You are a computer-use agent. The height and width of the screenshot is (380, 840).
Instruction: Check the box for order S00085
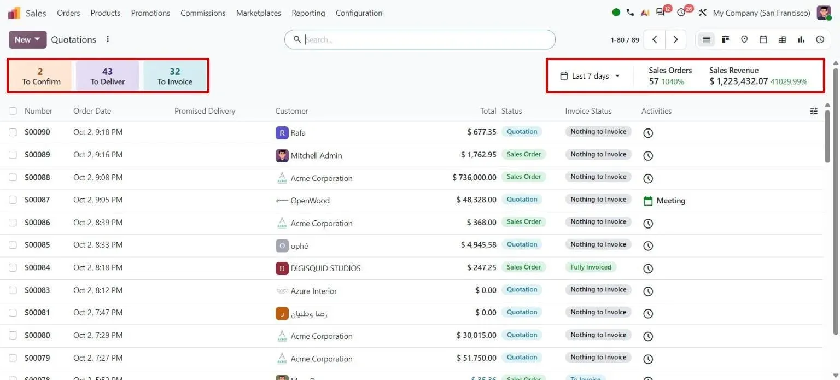coord(13,245)
